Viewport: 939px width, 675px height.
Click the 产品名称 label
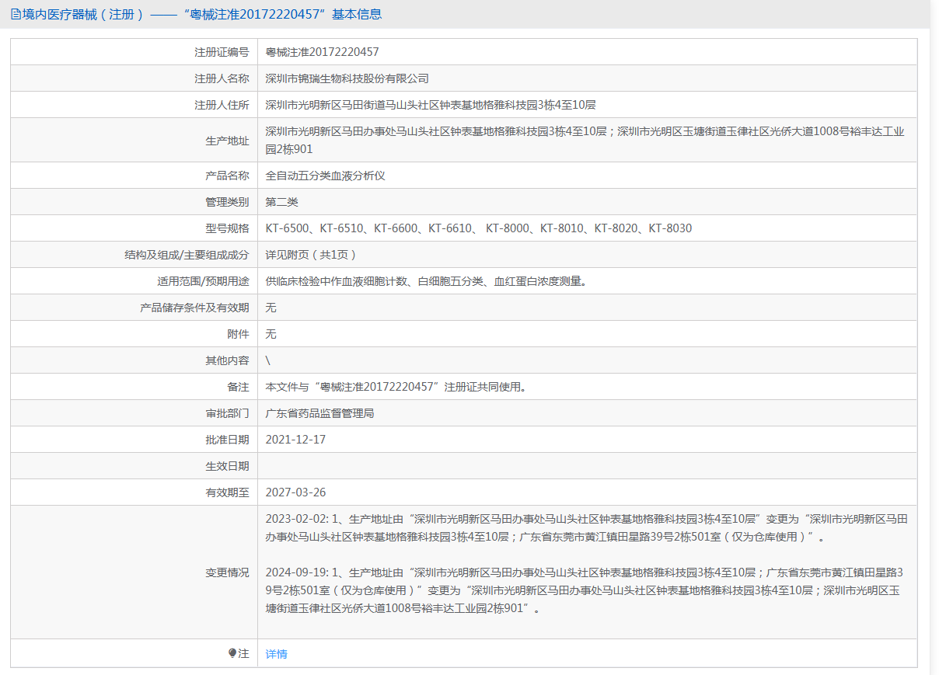tap(227, 176)
